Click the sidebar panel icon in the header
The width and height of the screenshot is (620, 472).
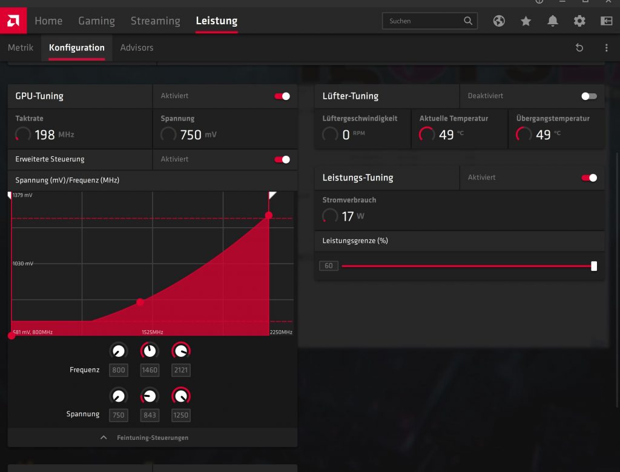pyautogui.click(x=606, y=21)
